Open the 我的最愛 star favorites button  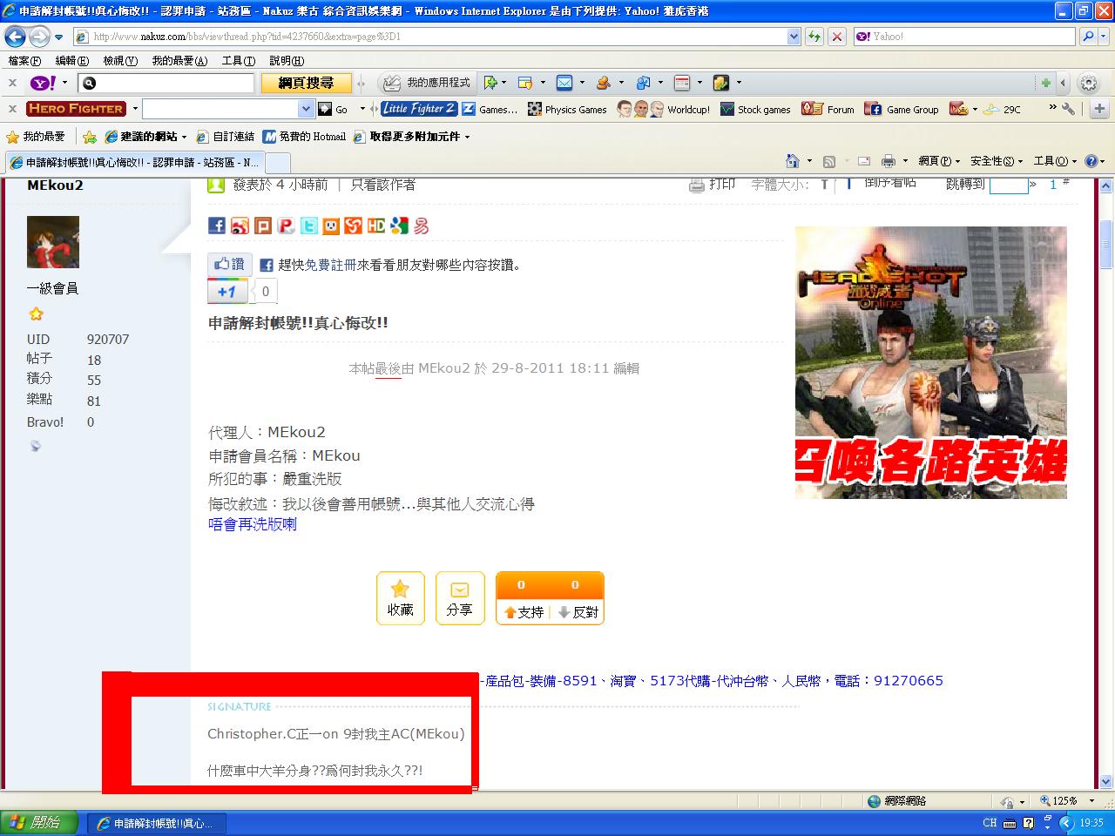coord(36,137)
